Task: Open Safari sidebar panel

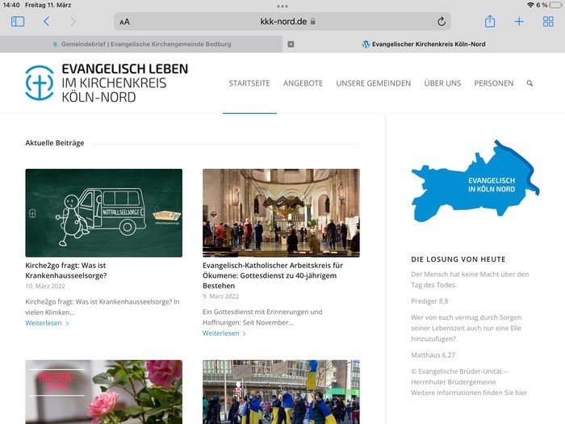Action: point(18,22)
